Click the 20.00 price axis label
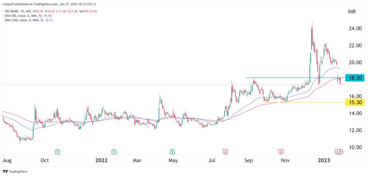368x176 pixels. [x=355, y=63]
